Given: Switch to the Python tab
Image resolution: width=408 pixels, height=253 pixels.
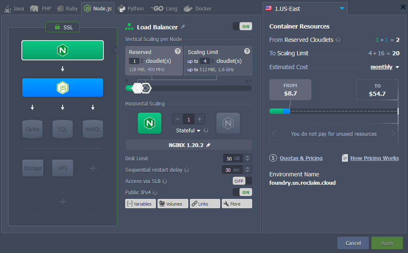Looking at the screenshot, I should coord(131,8).
